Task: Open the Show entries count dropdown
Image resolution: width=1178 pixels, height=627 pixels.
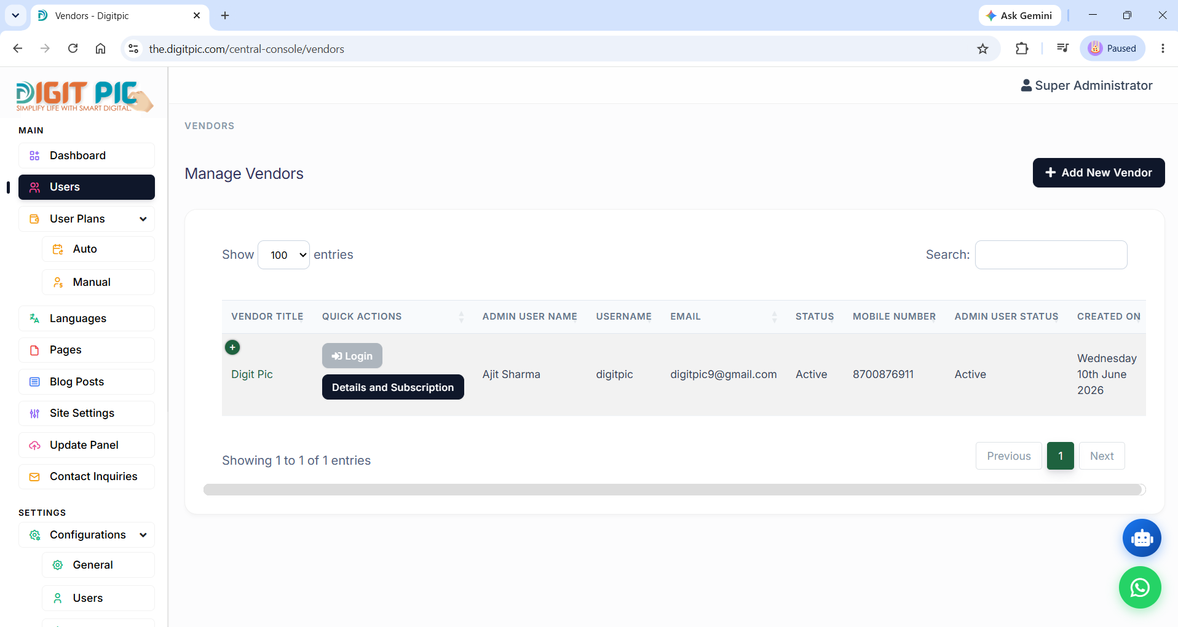Action: click(283, 254)
